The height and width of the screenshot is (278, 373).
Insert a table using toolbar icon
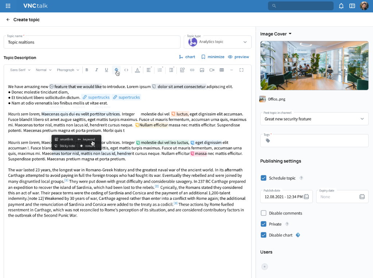[x=222, y=70]
